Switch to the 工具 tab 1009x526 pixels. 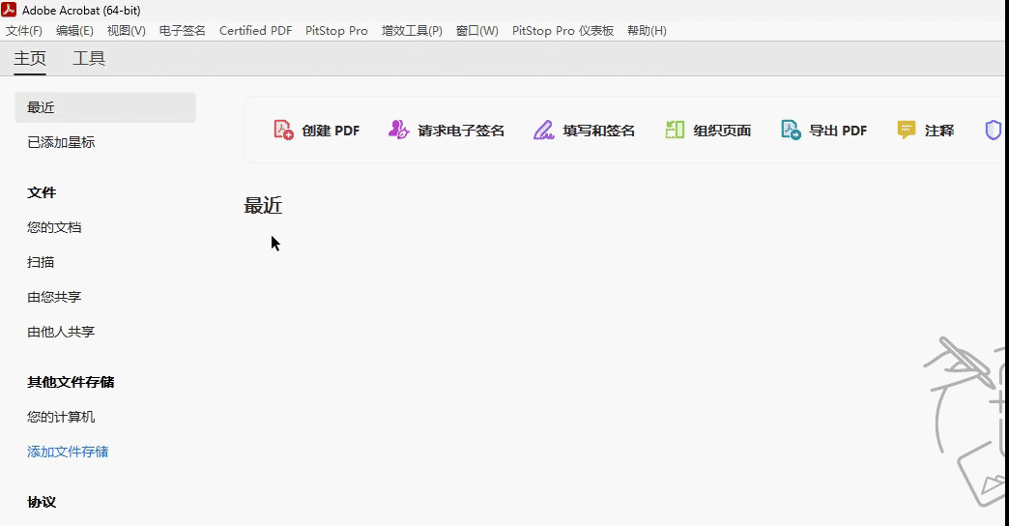[89, 59]
